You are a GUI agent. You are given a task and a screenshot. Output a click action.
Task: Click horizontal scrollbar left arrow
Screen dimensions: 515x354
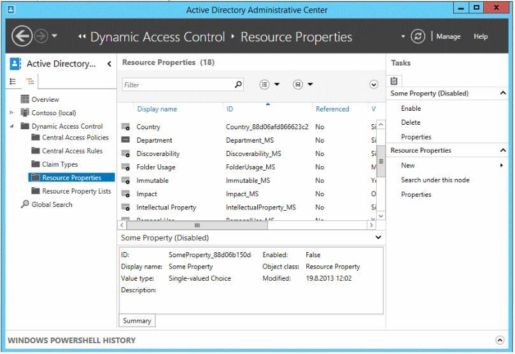click(x=122, y=225)
